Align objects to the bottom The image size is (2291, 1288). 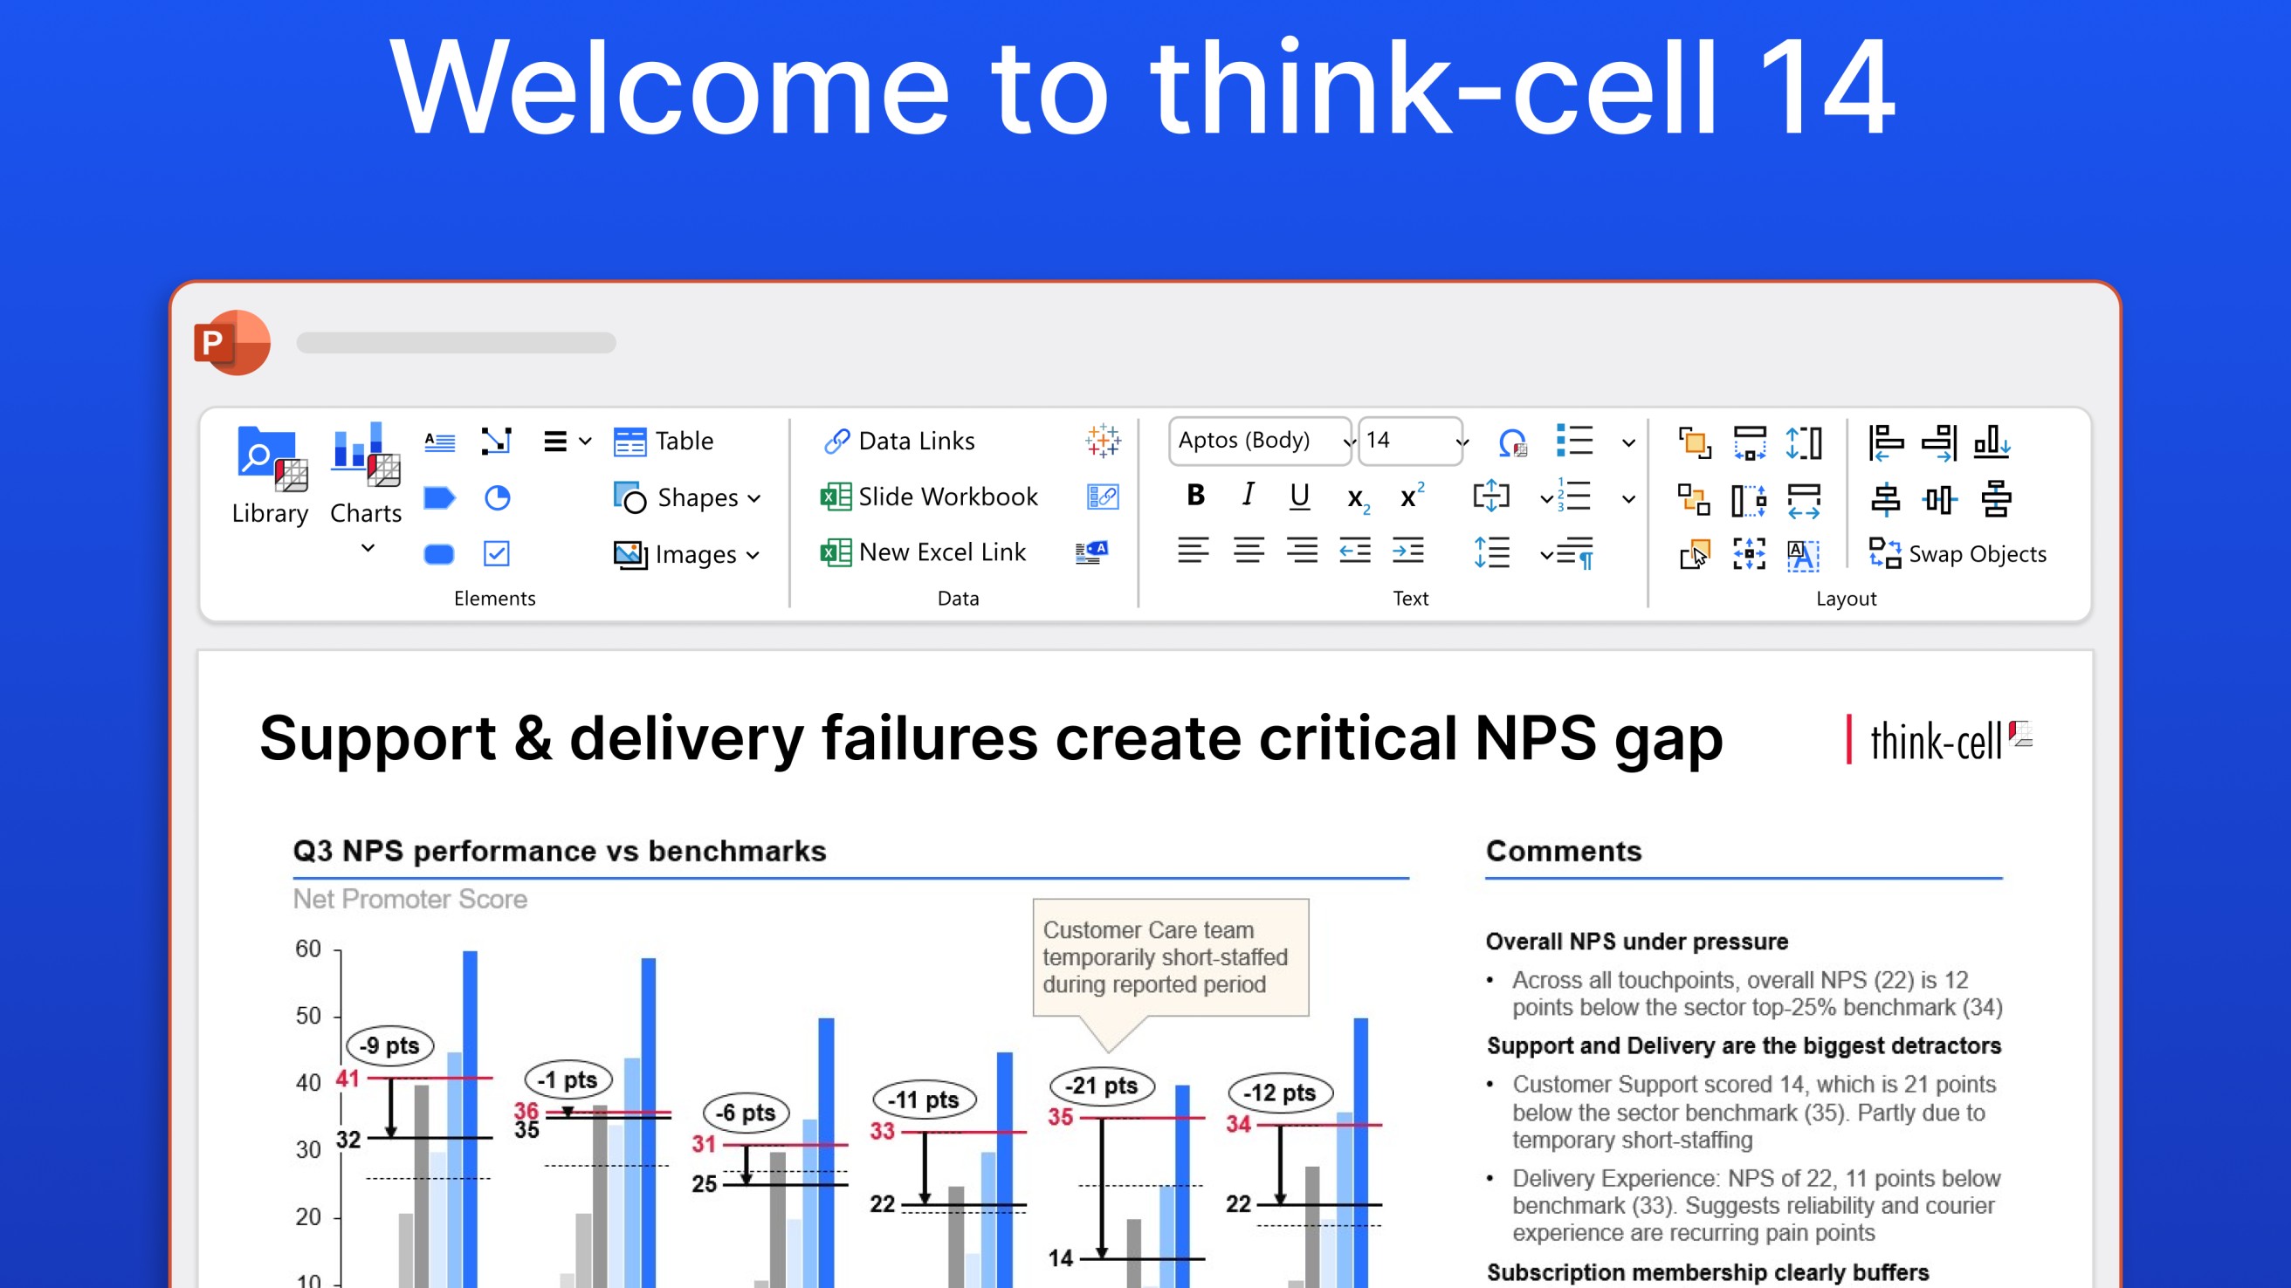[1993, 442]
